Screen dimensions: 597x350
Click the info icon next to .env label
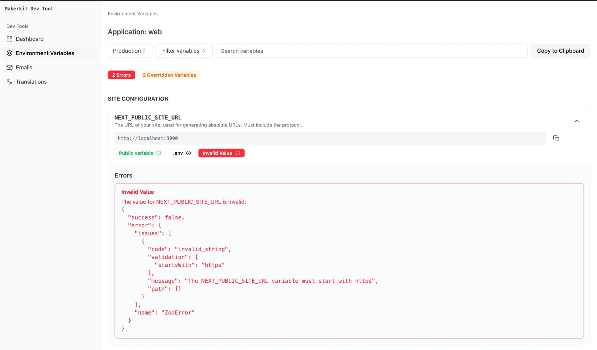coord(189,153)
